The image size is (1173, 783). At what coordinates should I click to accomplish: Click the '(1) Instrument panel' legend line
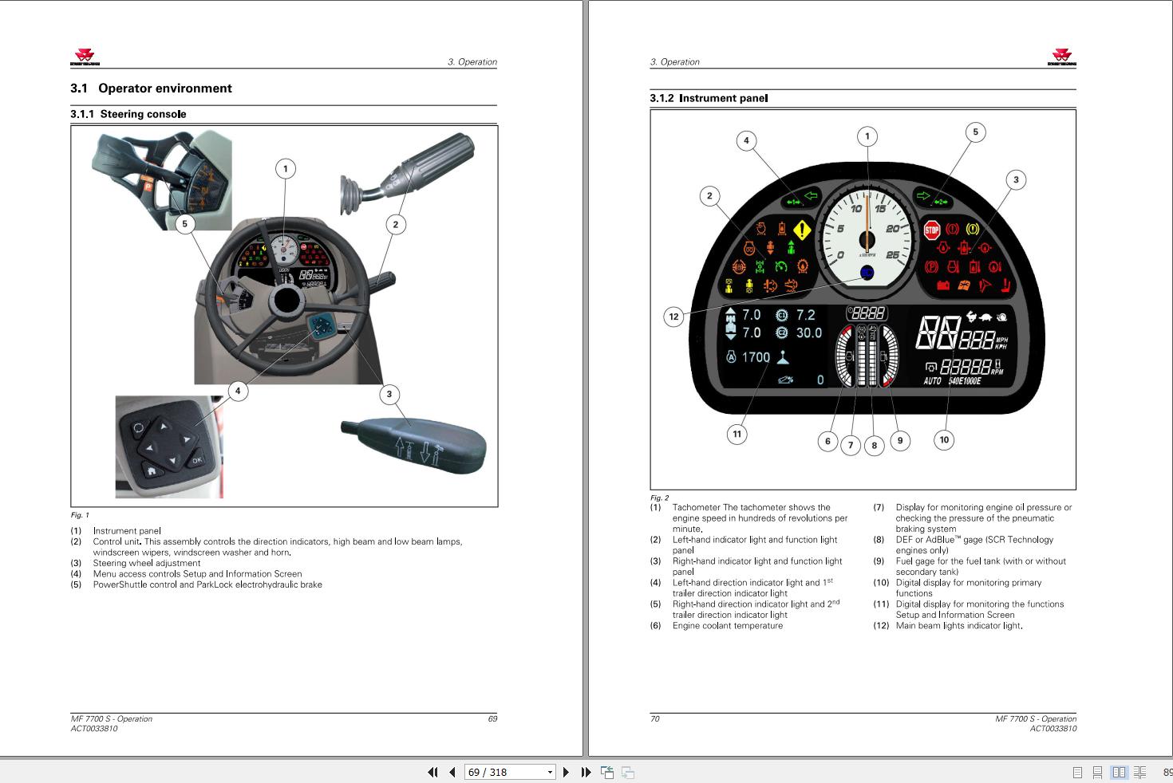[x=116, y=531]
